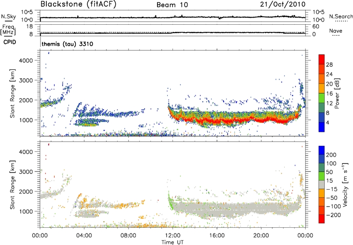The image size is (353, 245).
Task: Click the "Nave" legend label
Action: [336, 31]
